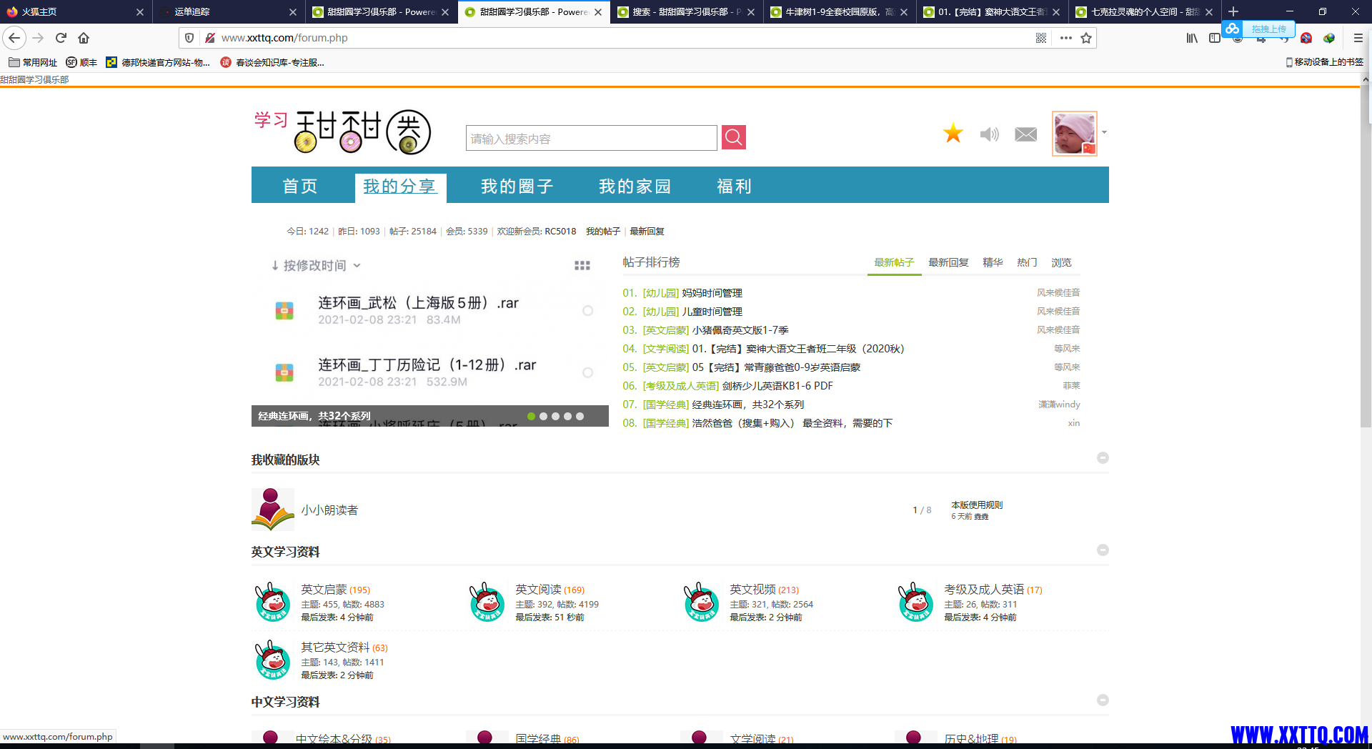
Task: Click the red search magnifier button
Action: (x=733, y=137)
